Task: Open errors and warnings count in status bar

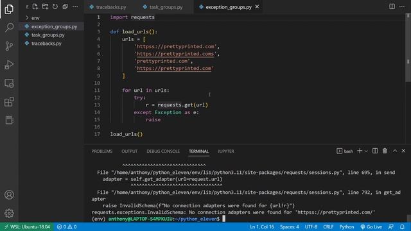Action: pos(67,227)
